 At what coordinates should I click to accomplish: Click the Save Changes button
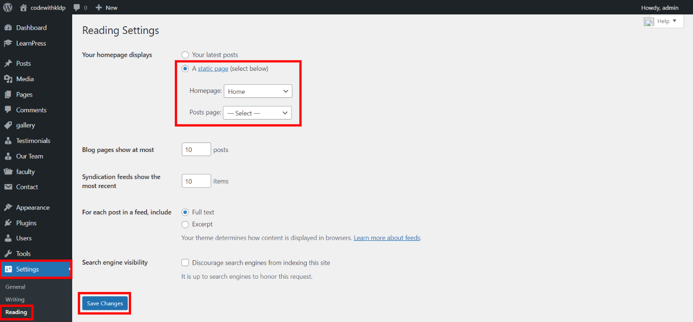click(105, 304)
